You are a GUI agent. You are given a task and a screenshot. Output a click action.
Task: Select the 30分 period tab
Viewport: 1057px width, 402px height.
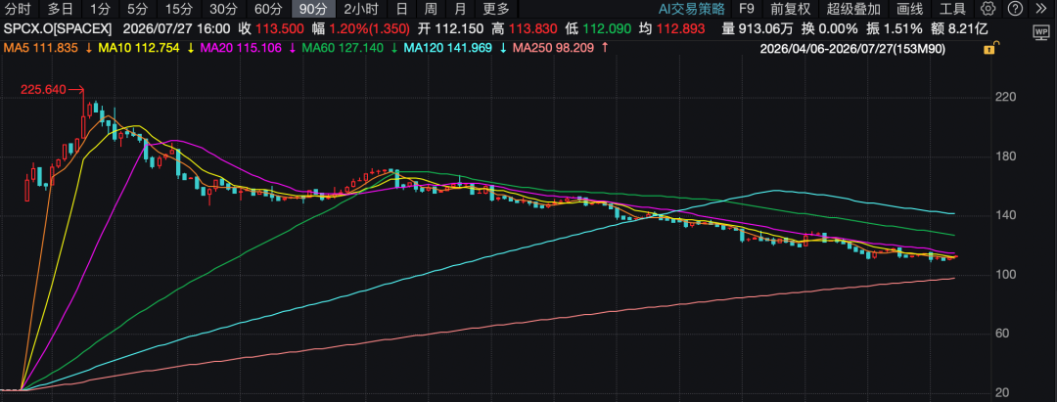click(222, 9)
